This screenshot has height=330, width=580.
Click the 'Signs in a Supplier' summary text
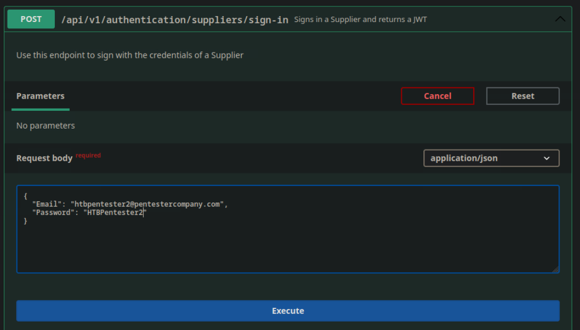359,20
